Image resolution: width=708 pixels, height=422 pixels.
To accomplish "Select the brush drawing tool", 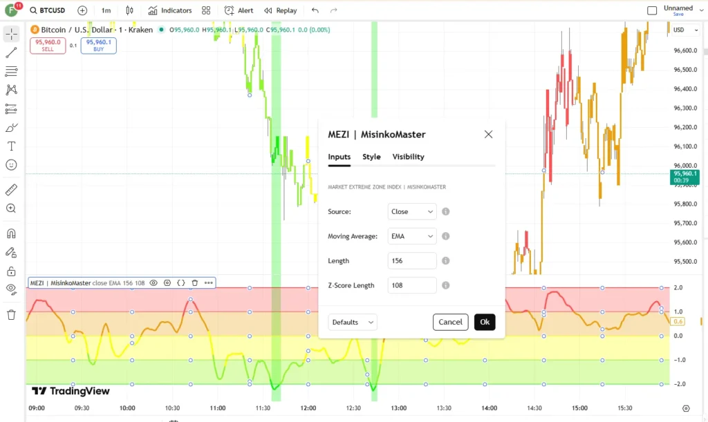I will pos(11,128).
